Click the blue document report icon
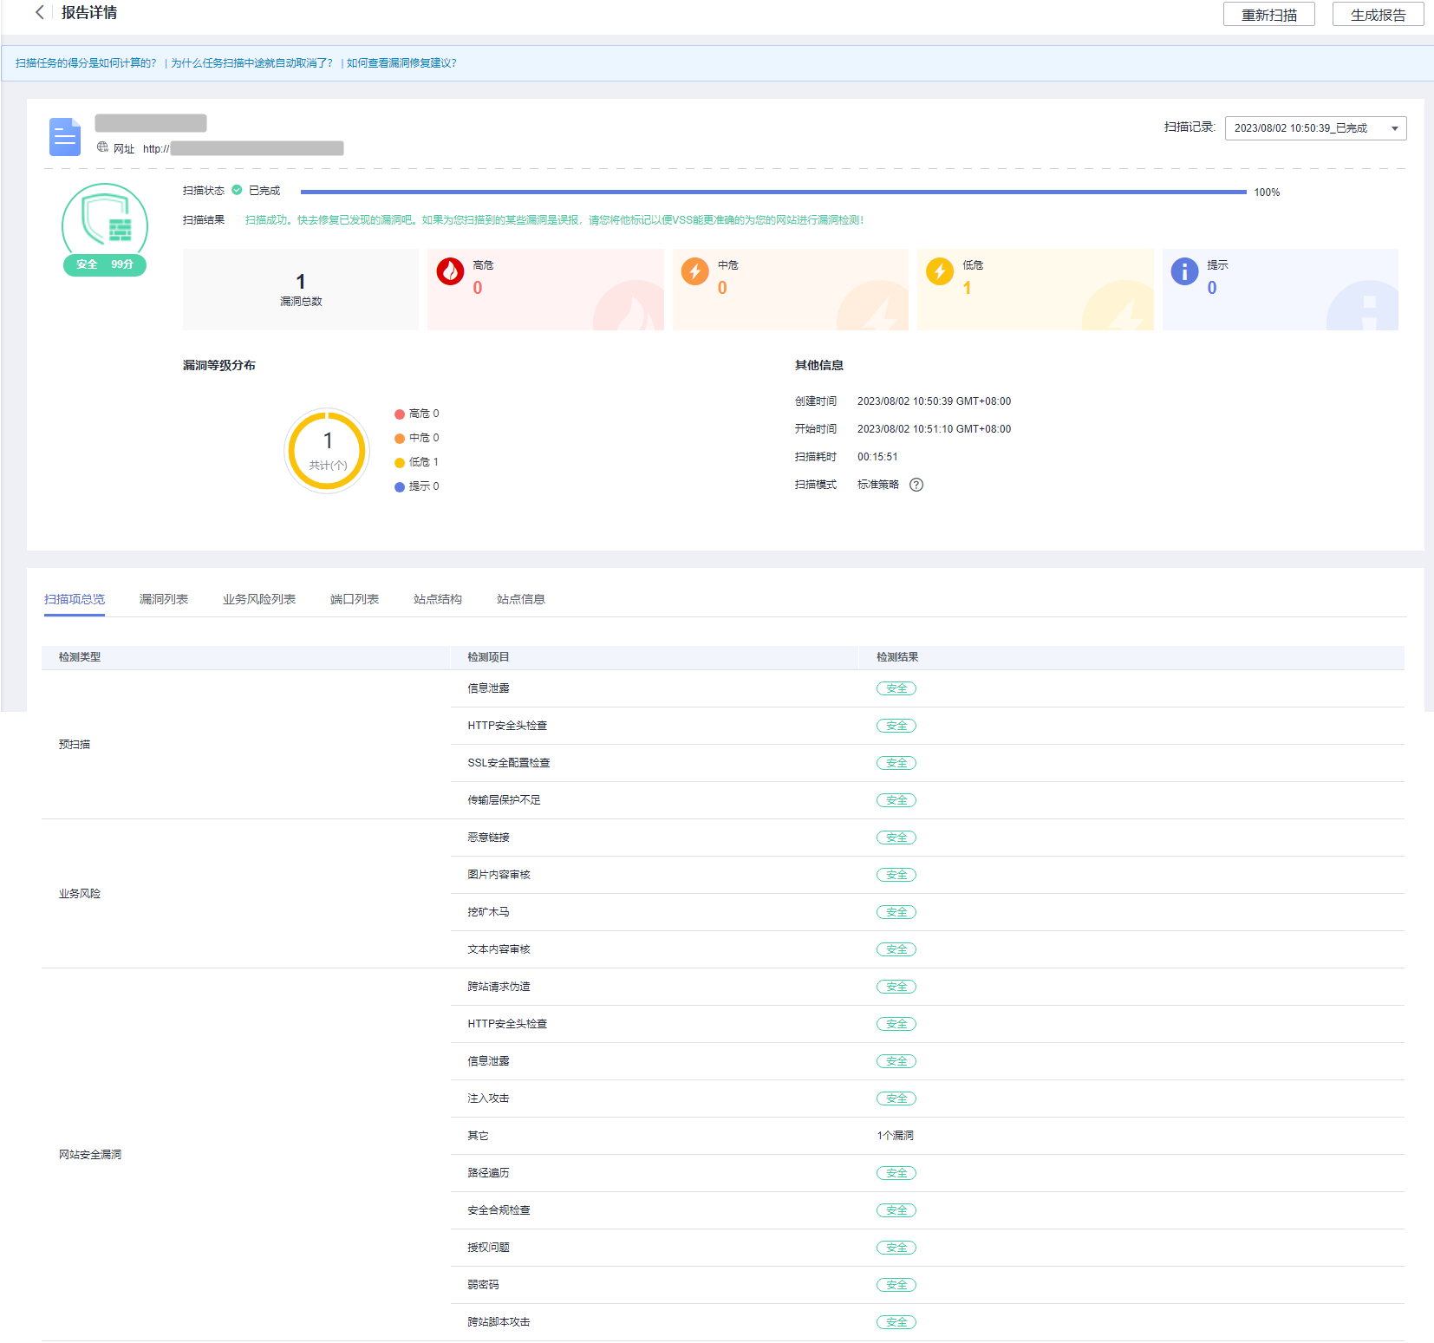Viewport: 1434px width, 1343px height. click(65, 137)
